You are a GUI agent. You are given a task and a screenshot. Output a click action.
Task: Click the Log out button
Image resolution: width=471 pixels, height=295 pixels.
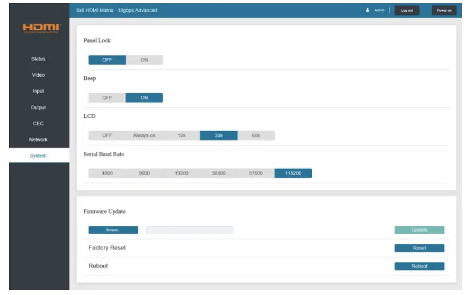tap(407, 11)
